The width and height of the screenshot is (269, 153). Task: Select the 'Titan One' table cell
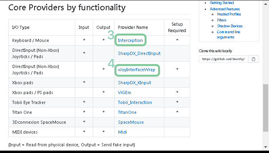coord(42,112)
